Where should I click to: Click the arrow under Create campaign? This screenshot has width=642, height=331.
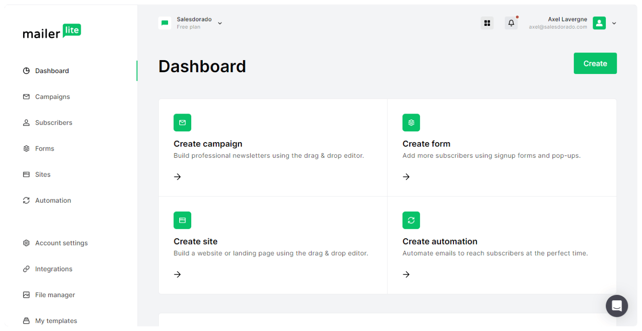click(177, 177)
